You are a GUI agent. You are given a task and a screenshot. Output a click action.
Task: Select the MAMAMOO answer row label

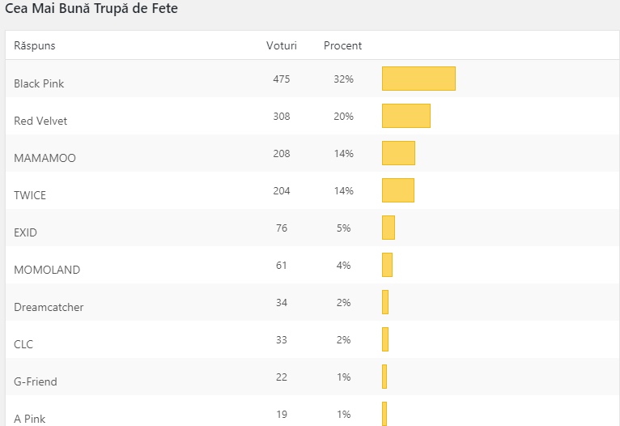tap(45, 158)
